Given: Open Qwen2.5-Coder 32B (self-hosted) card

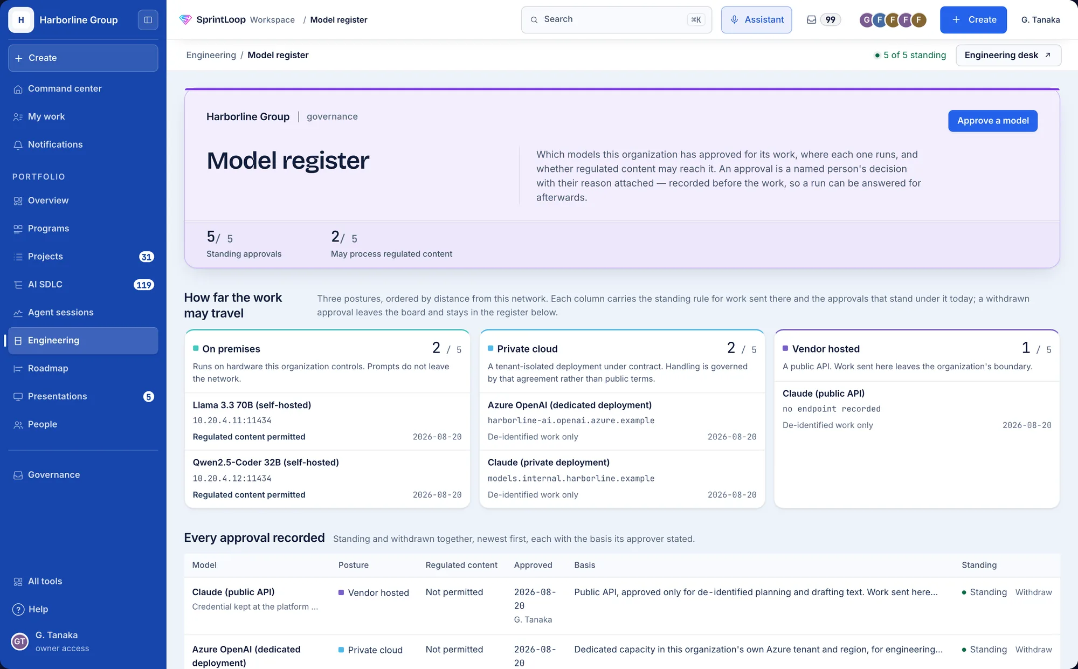Looking at the screenshot, I should click(327, 479).
